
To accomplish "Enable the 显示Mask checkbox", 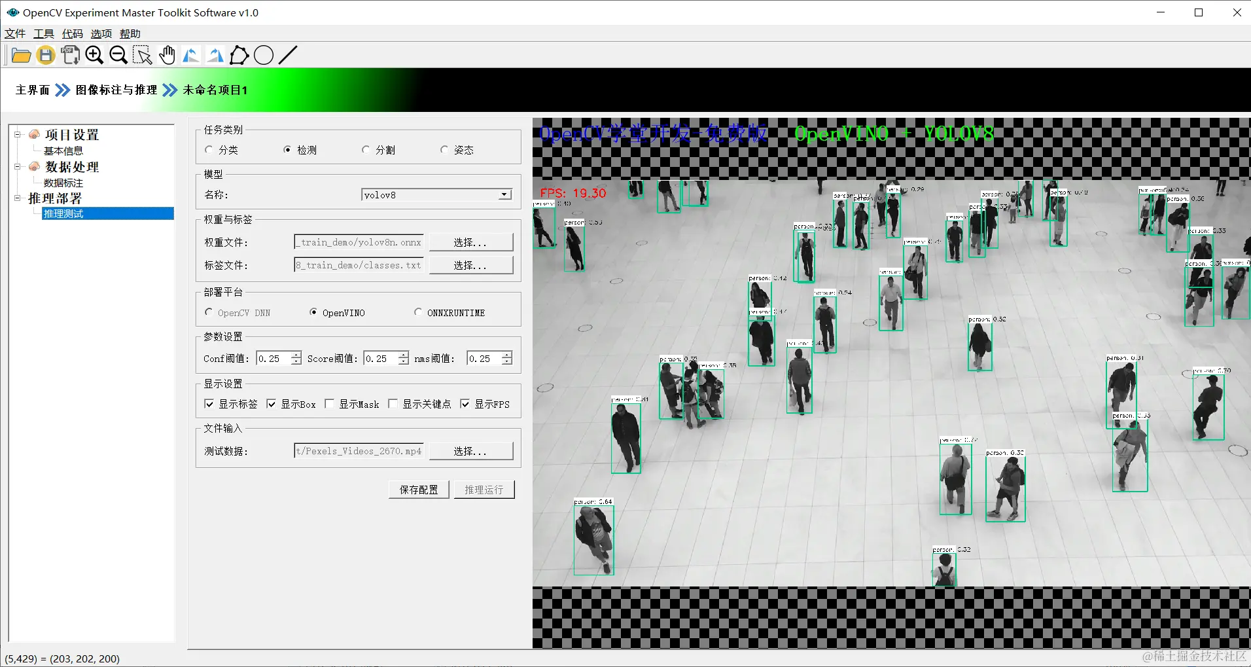I will pos(329,404).
